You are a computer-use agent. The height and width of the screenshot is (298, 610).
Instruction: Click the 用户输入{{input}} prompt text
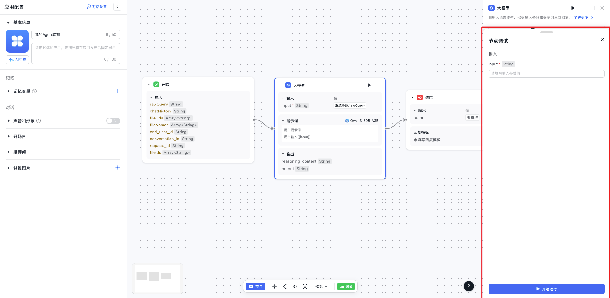click(x=297, y=137)
